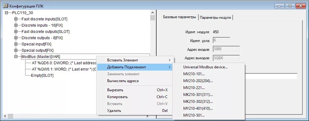Select Special input[FIX] row
309x121 pixels.
[36, 44]
